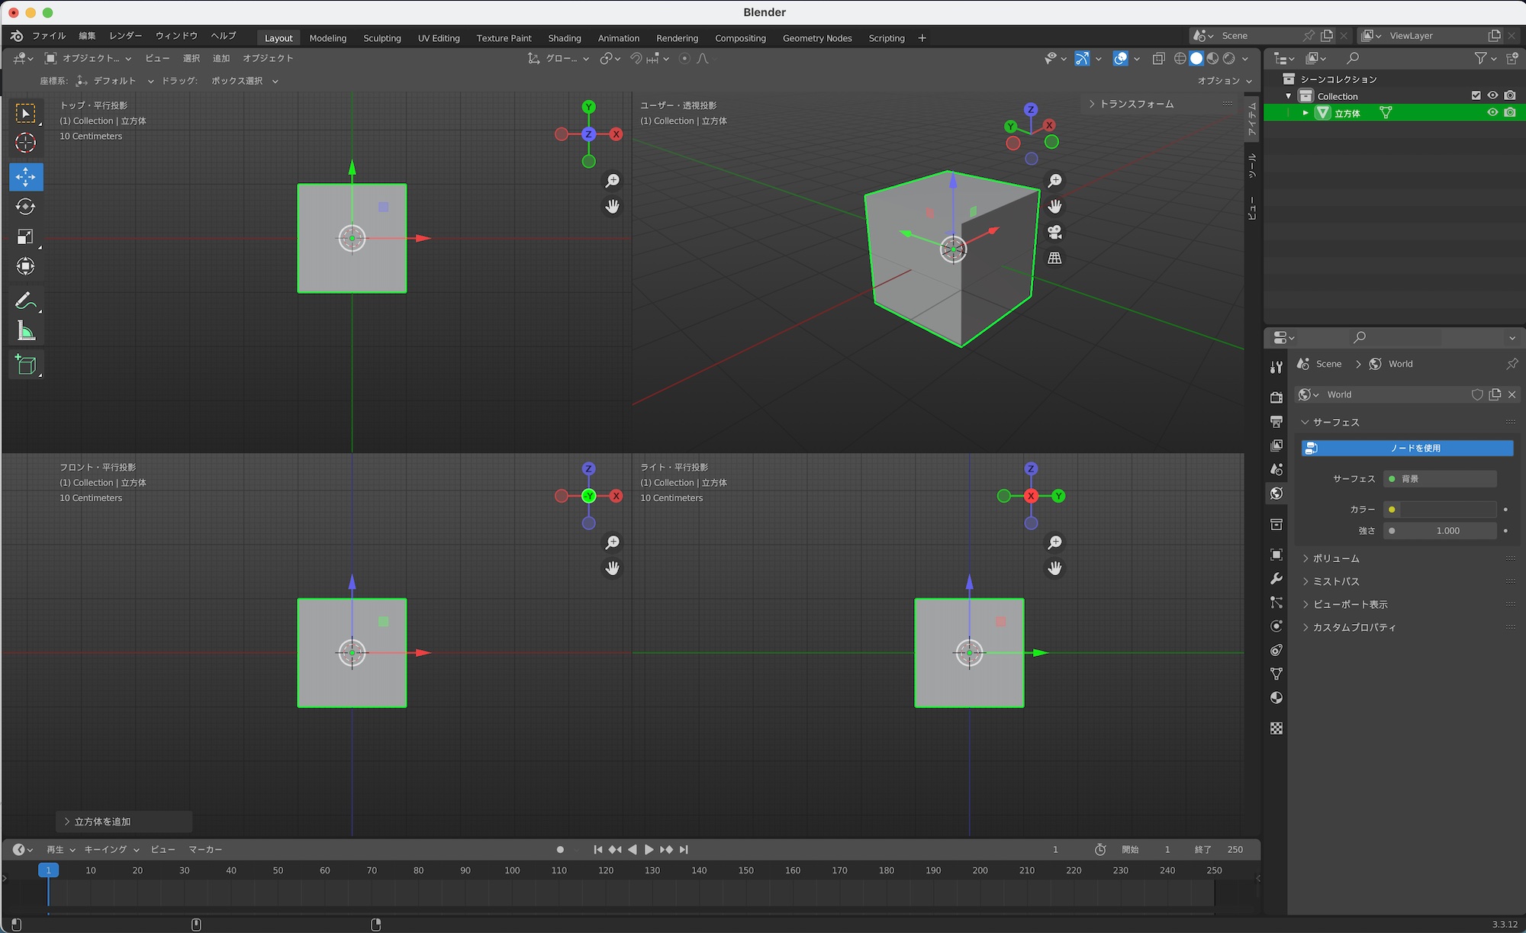Click the 強さ value field showing 1.000

pos(1447,531)
